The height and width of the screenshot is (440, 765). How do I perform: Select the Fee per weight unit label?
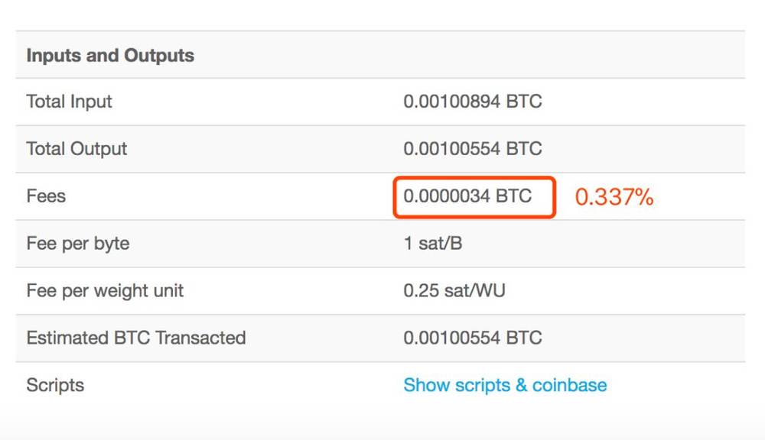point(105,290)
